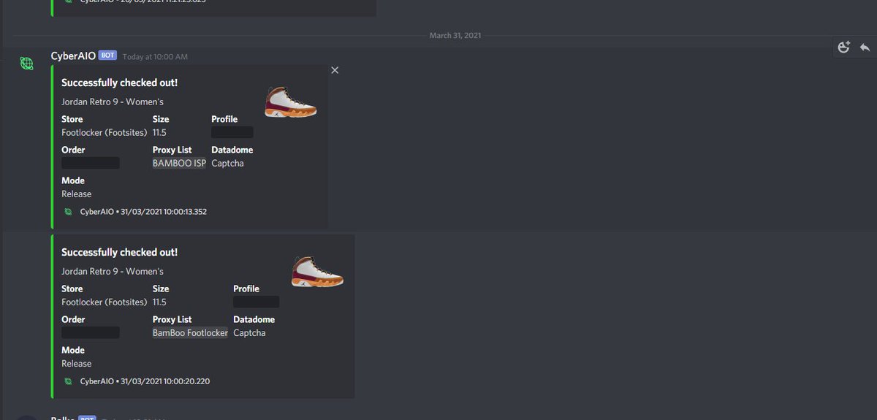This screenshot has height=420, width=877.
Task: Click redacted Profile value in first embed
Action: click(232, 132)
